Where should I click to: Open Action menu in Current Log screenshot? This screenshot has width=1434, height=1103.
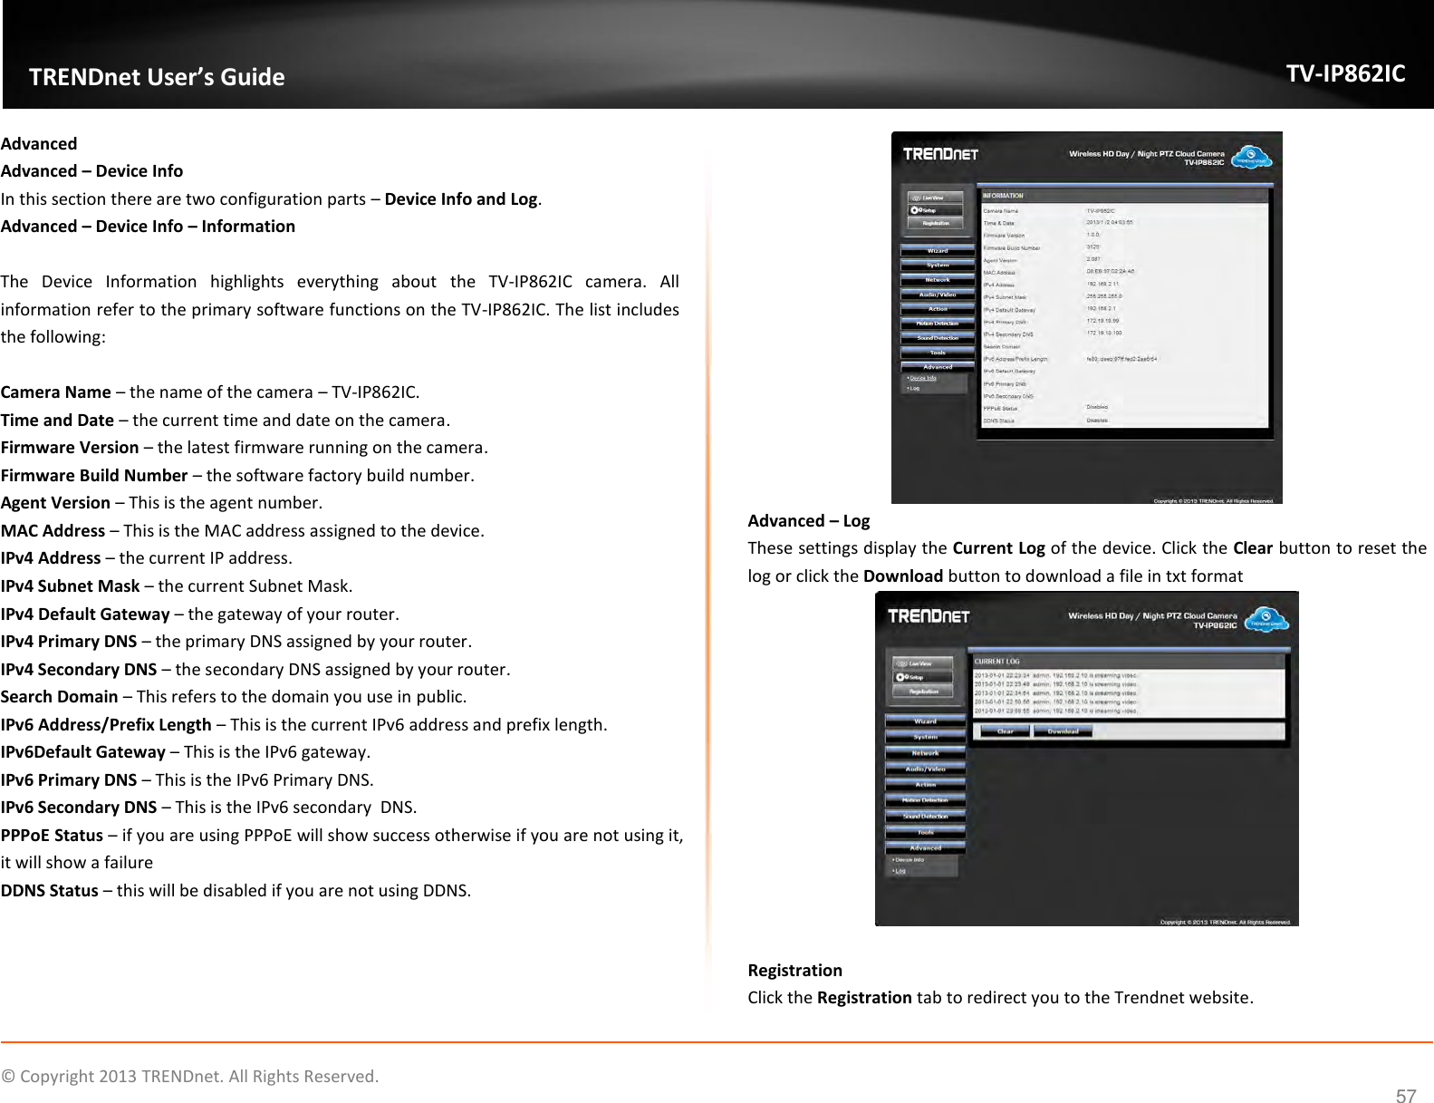click(x=925, y=785)
